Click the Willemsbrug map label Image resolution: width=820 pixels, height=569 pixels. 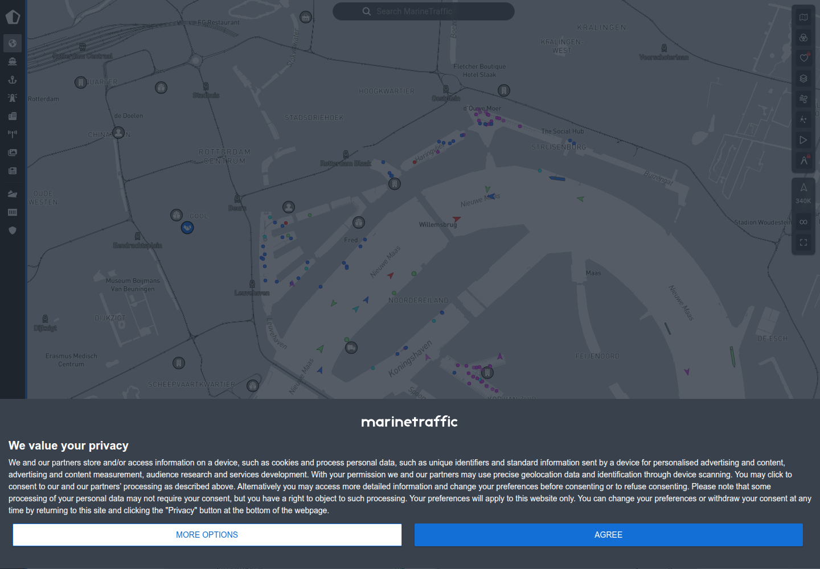(x=438, y=225)
